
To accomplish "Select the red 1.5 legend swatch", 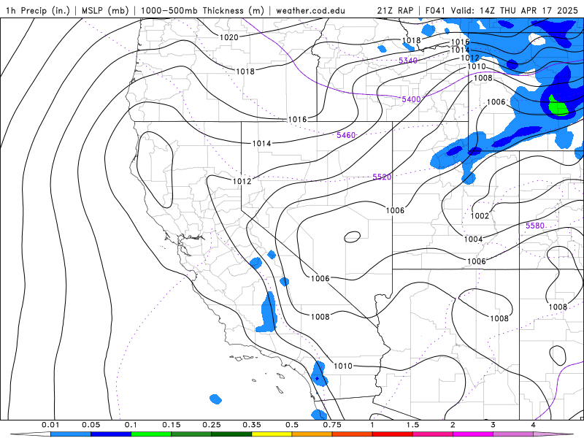I will tap(393, 434).
